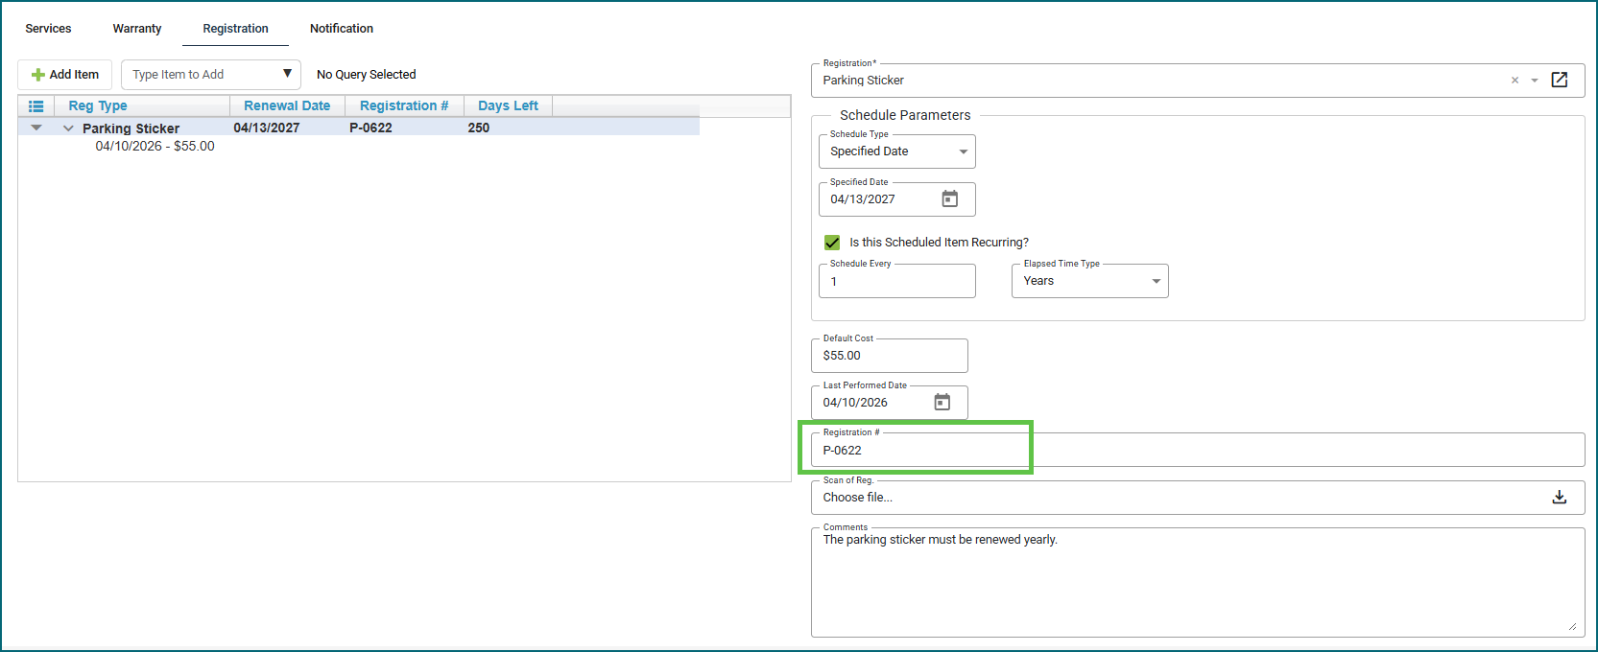Open calendar for Last Performed Date
The width and height of the screenshot is (1598, 652).
(x=942, y=402)
